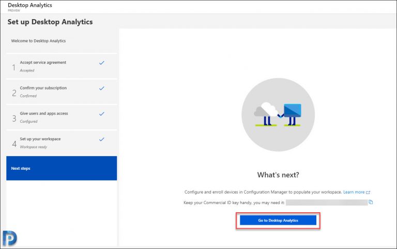Click the Workspace ready status text
This screenshot has width=397, height=249.
[x=34, y=147]
